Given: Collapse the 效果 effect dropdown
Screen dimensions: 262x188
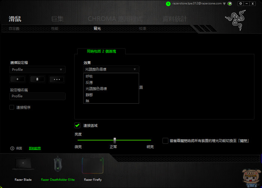Looking at the screenshot, I should pos(111,69).
